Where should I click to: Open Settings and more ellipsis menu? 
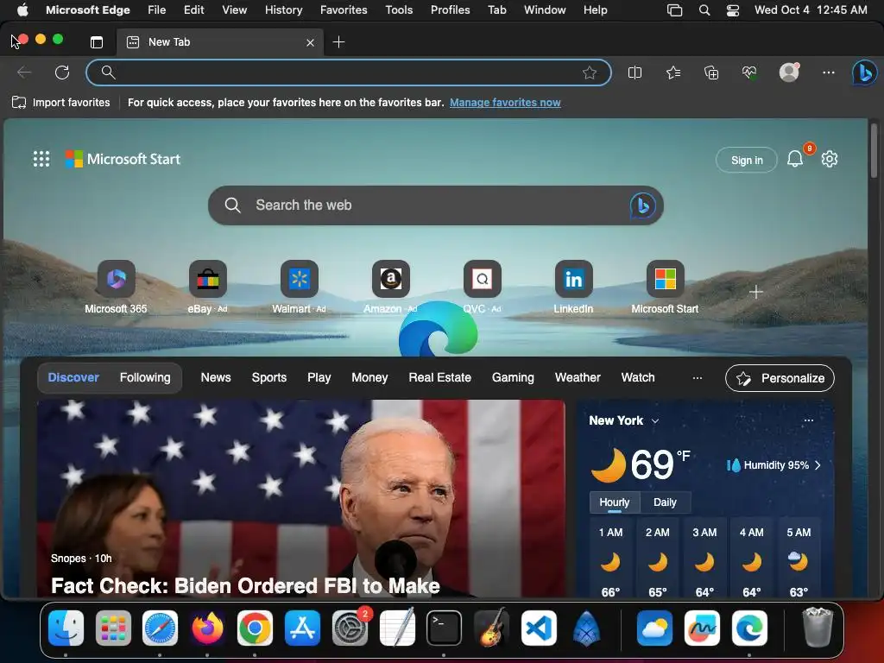(828, 73)
